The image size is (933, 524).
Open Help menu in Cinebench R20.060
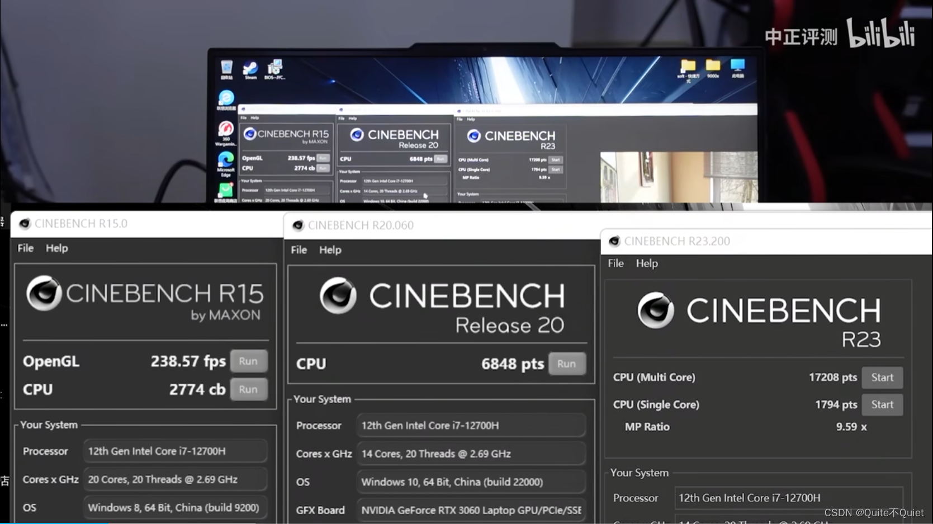330,250
